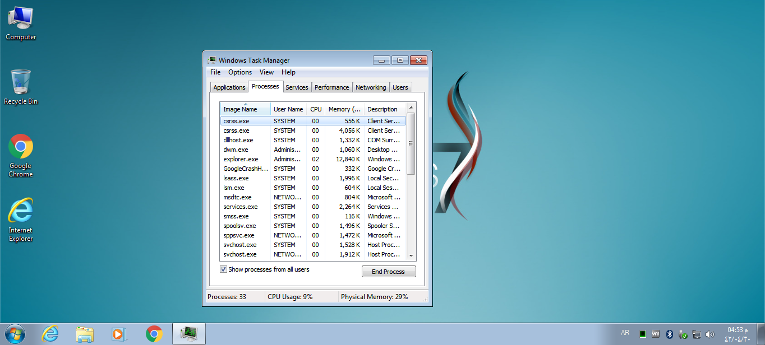This screenshot has width=765, height=345.
Task: Select the msdtc.exe process row
Action: click(x=313, y=197)
